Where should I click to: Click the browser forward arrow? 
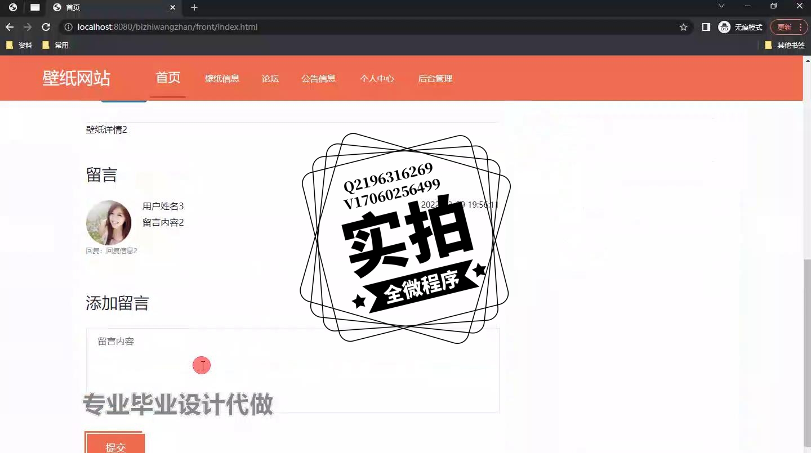tap(28, 27)
